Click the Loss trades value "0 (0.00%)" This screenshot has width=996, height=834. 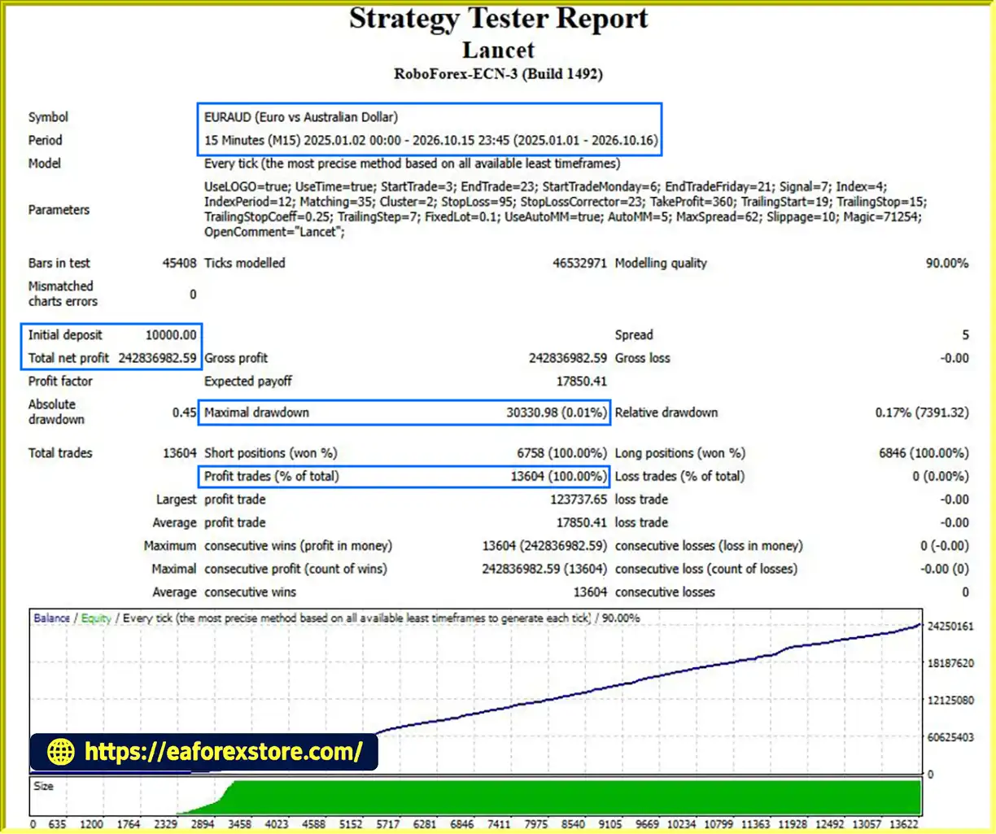point(941,476)
